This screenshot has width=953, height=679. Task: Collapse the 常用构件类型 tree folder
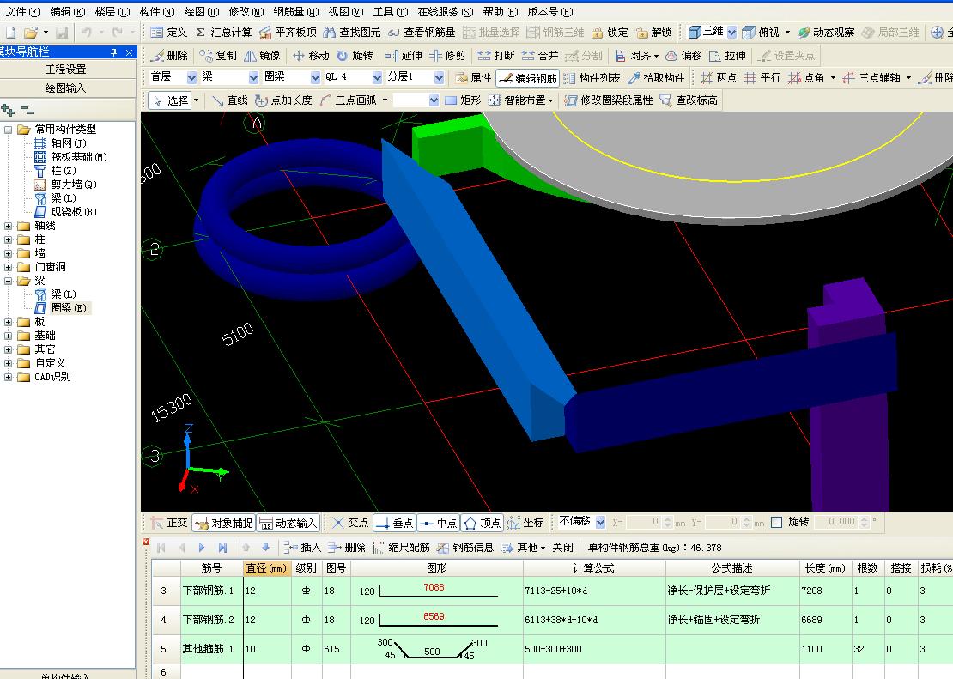point(8,130)
